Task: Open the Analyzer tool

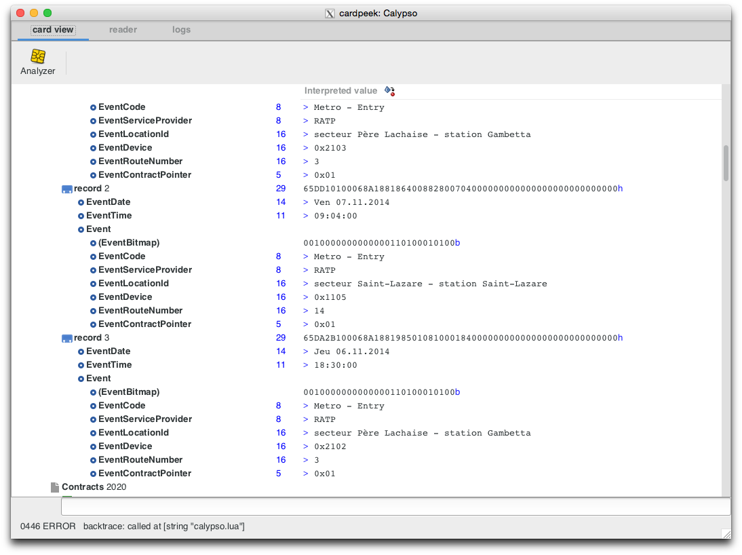Action: point(38,62)
